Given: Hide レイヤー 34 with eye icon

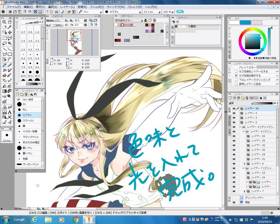Looking at the screenshot, I should pyautogui.click(x=234, y=136).
